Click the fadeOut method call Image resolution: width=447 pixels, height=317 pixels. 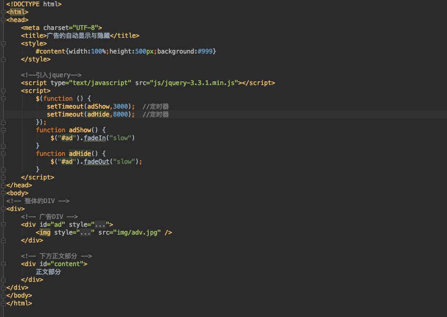[x=97, y=162]
